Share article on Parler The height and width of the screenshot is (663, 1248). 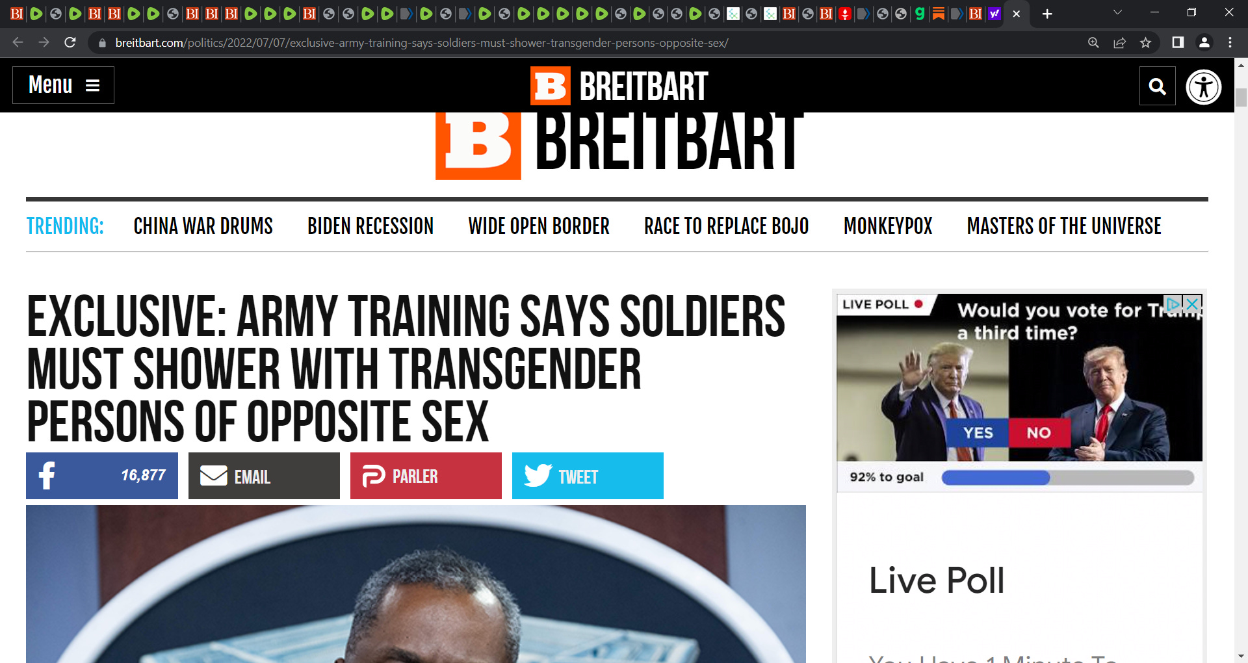pos(426,476)
